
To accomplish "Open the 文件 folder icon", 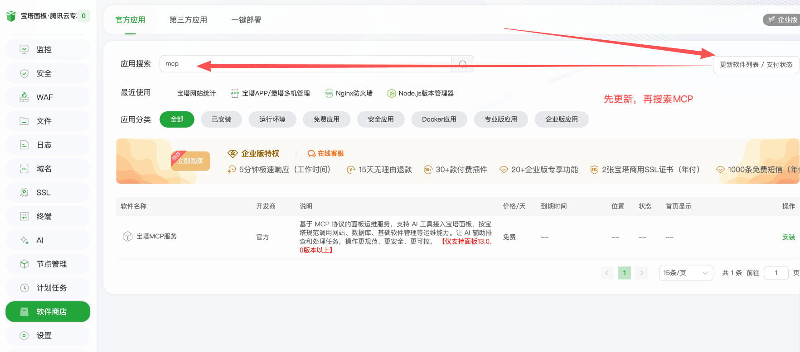I will pos(24,121).
